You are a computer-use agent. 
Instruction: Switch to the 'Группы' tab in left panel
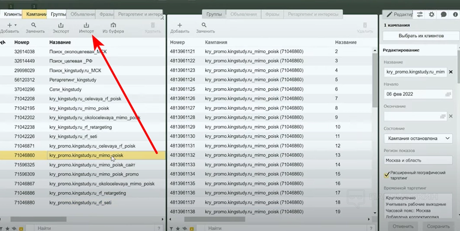pos(58,14)
